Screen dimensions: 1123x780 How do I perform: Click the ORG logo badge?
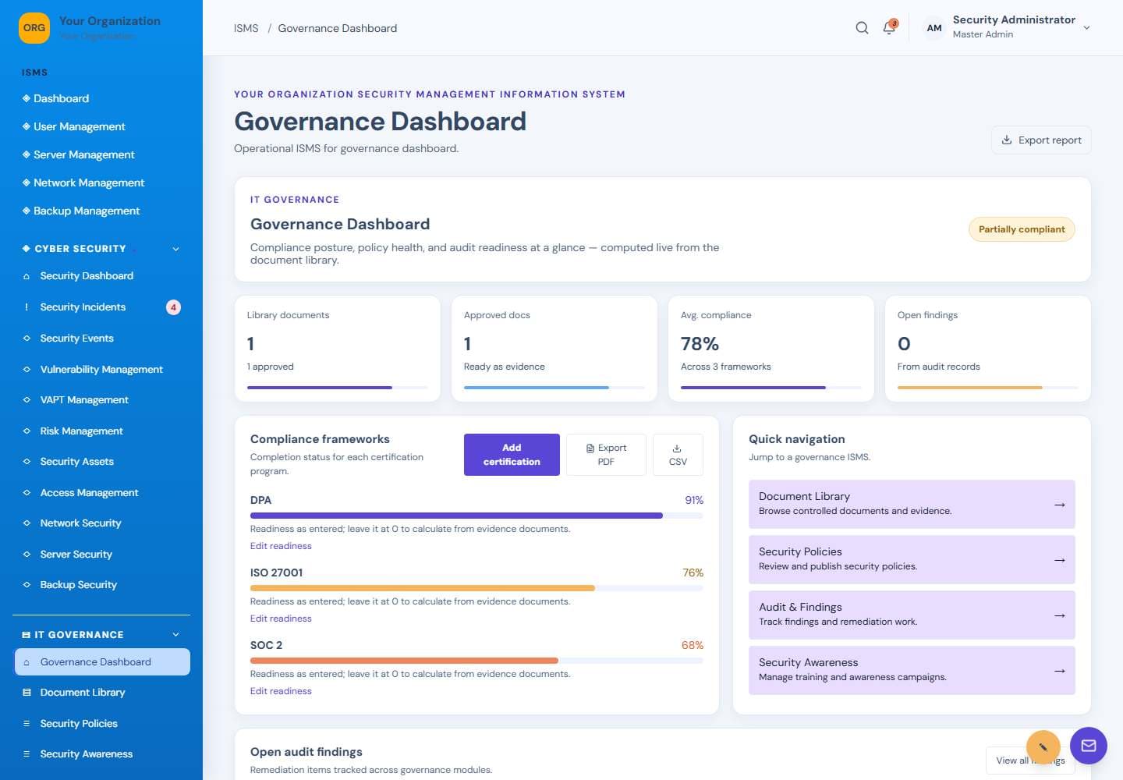[34, 28]
